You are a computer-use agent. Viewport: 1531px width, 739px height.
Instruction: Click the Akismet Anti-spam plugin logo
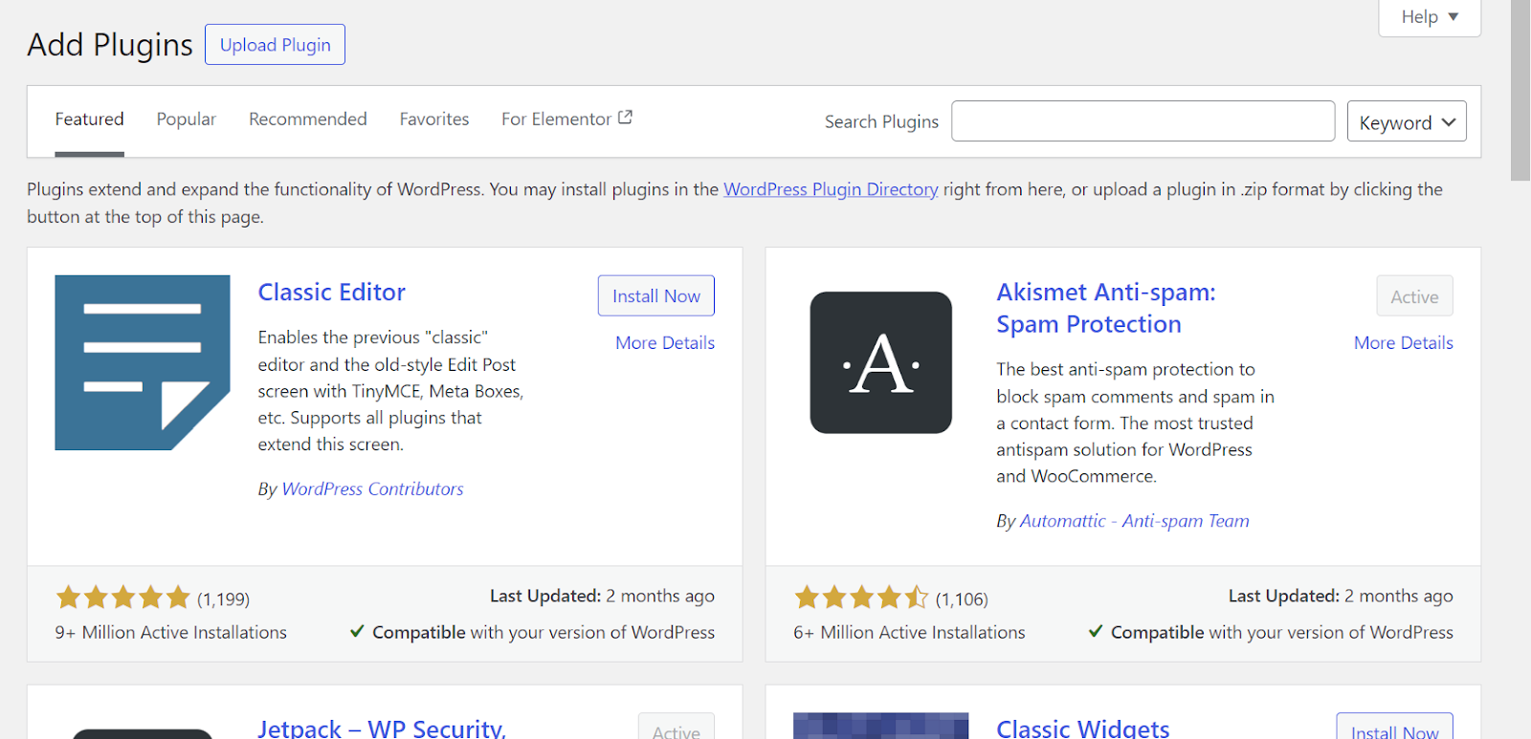pos(880,362)
